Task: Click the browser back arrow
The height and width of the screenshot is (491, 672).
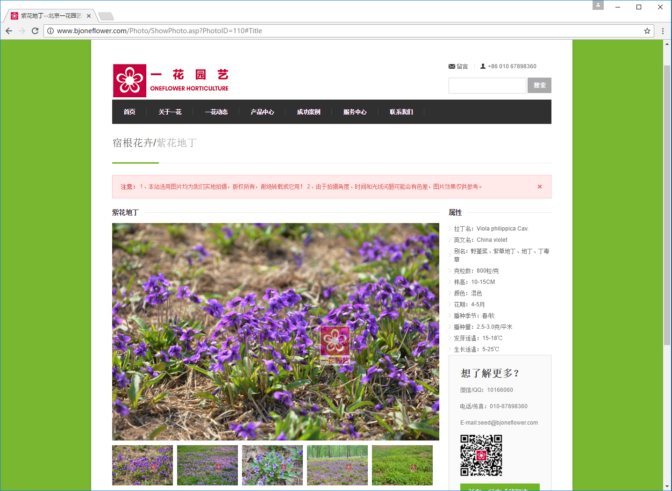Action: coord(9,31)
